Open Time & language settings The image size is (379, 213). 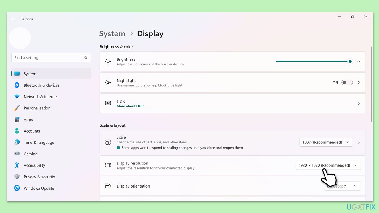[39, 143]
